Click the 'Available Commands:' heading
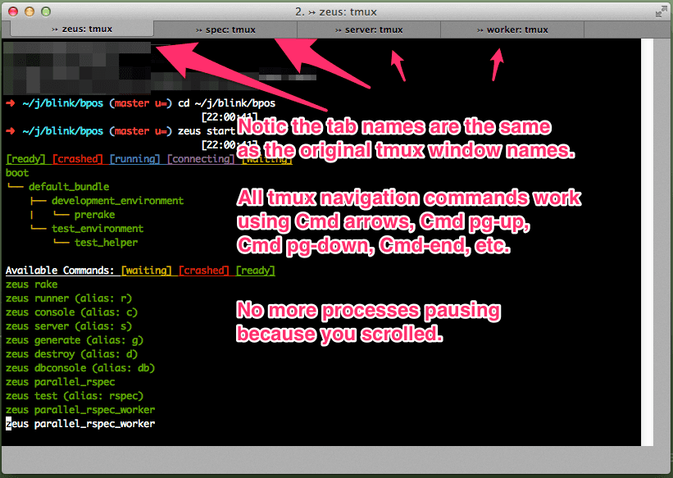 coord(60,271)
